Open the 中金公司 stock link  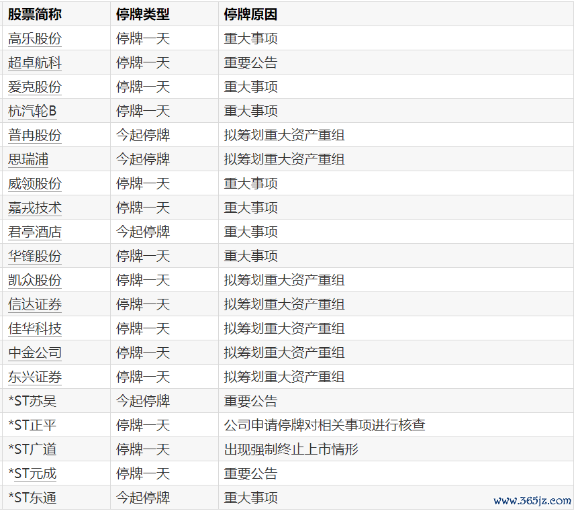[x=34, y=353]
